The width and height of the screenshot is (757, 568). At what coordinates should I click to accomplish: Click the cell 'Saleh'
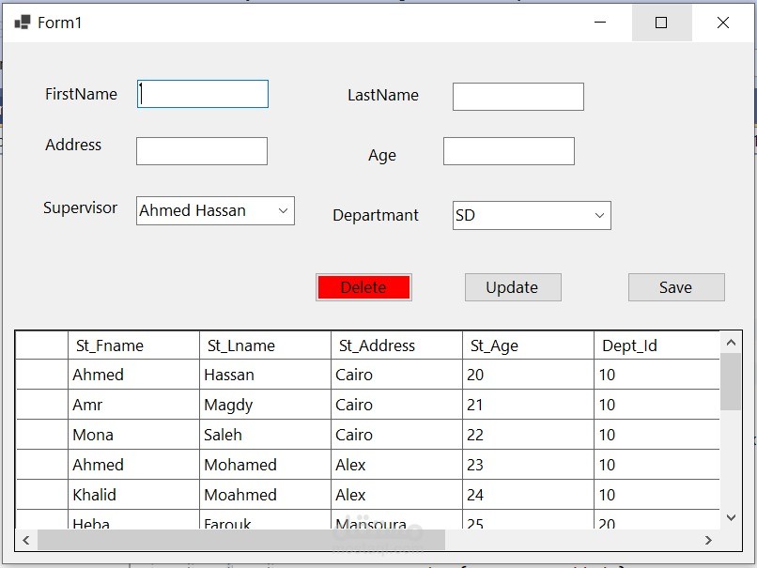tap(265, 435)
